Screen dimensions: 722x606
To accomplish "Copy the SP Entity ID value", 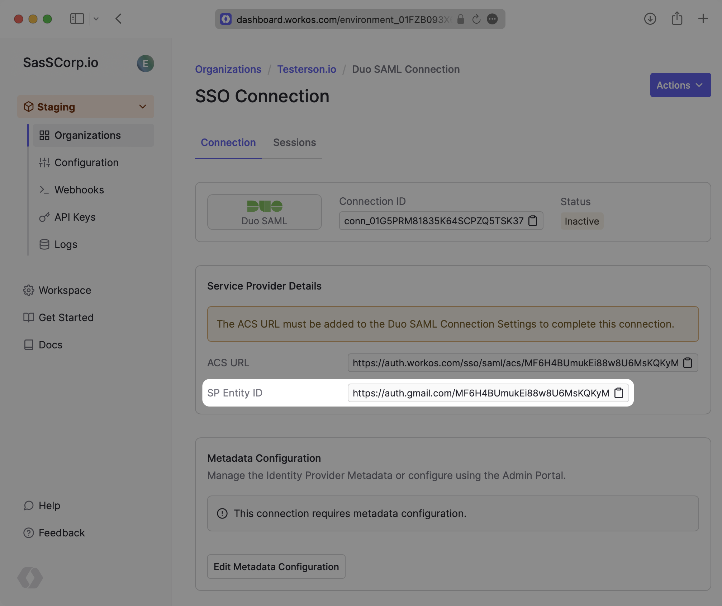I will (x=619, y=393).
